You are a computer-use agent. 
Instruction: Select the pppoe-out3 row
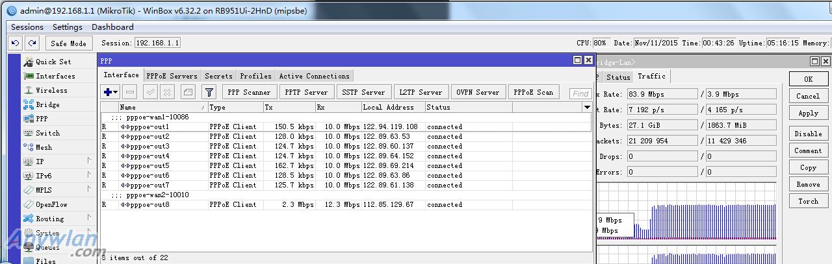pos(346,146)
